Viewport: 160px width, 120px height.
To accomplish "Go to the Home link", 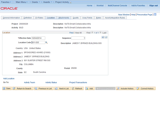I will pos(89,5).
